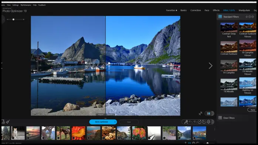The image size is (258, 145).
Task: Choose the Contrast Deep Red filter
Action: (229, 30)
